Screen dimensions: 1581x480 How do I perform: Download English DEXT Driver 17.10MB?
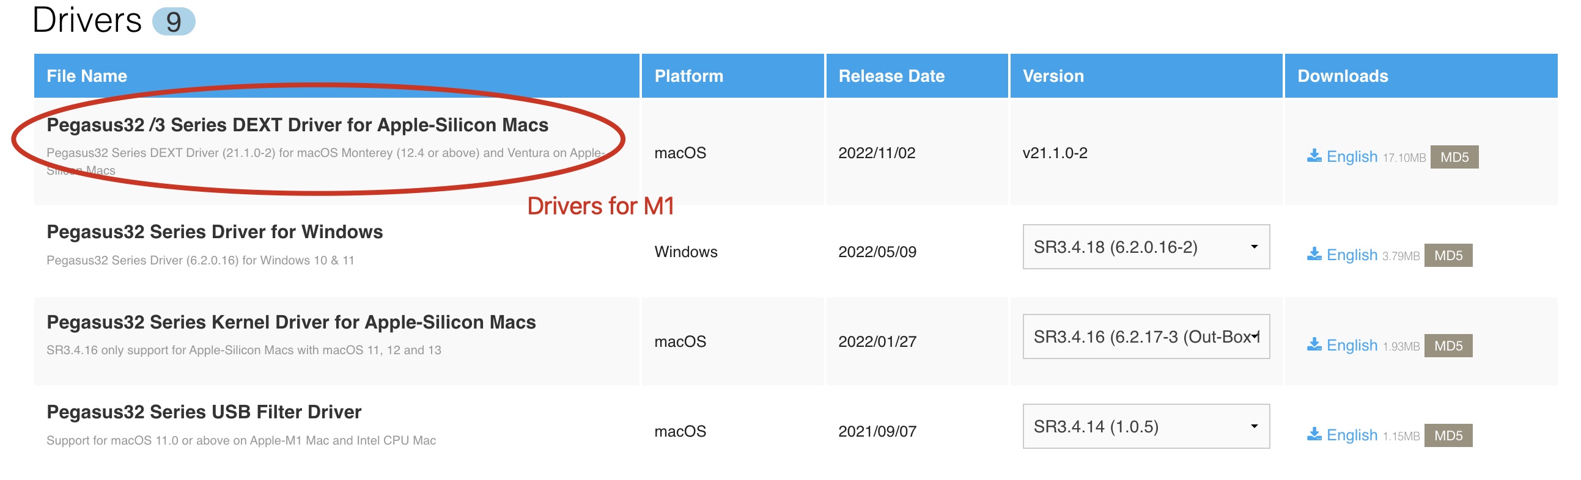[1352, 157]
